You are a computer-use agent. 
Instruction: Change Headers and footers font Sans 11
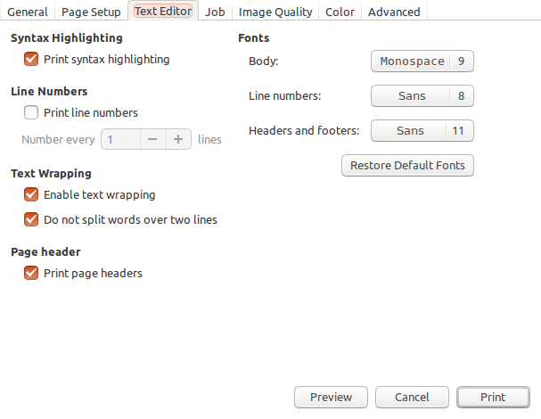pyautogui.click(x=422, y=131)
